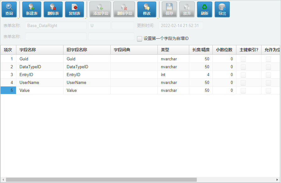Refresh the list with 刷新
This screenshot has width=281, height=183.
coord(205,9)
